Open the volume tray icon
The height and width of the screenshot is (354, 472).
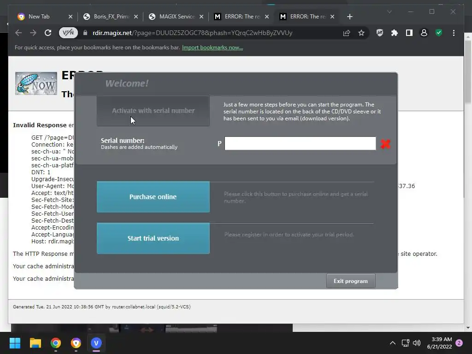[417, 343]
